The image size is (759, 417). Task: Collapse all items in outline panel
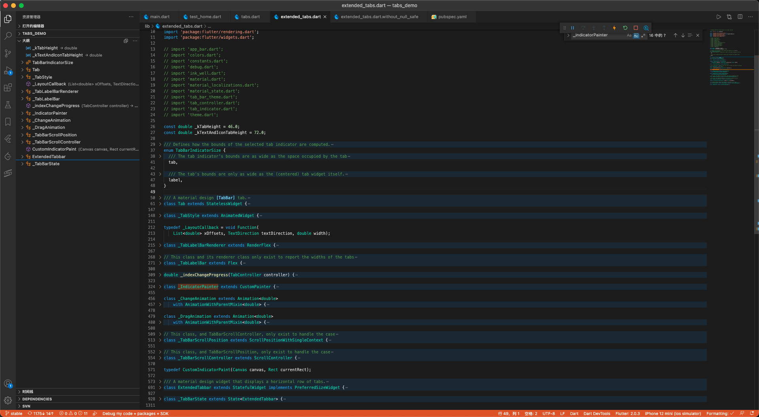pyautogui.click(x=126, y=41)
